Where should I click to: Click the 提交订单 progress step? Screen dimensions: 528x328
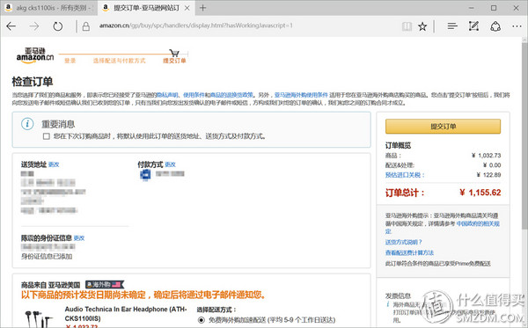point(174,61)
